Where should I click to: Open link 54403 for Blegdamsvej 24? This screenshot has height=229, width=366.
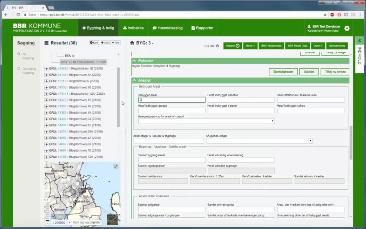point(62,119)
